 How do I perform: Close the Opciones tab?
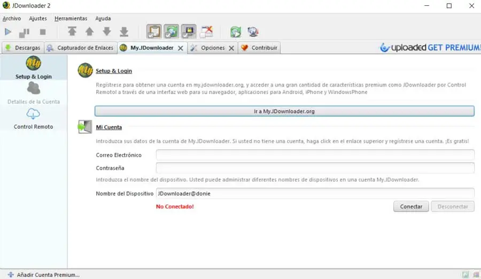point(231,48)
